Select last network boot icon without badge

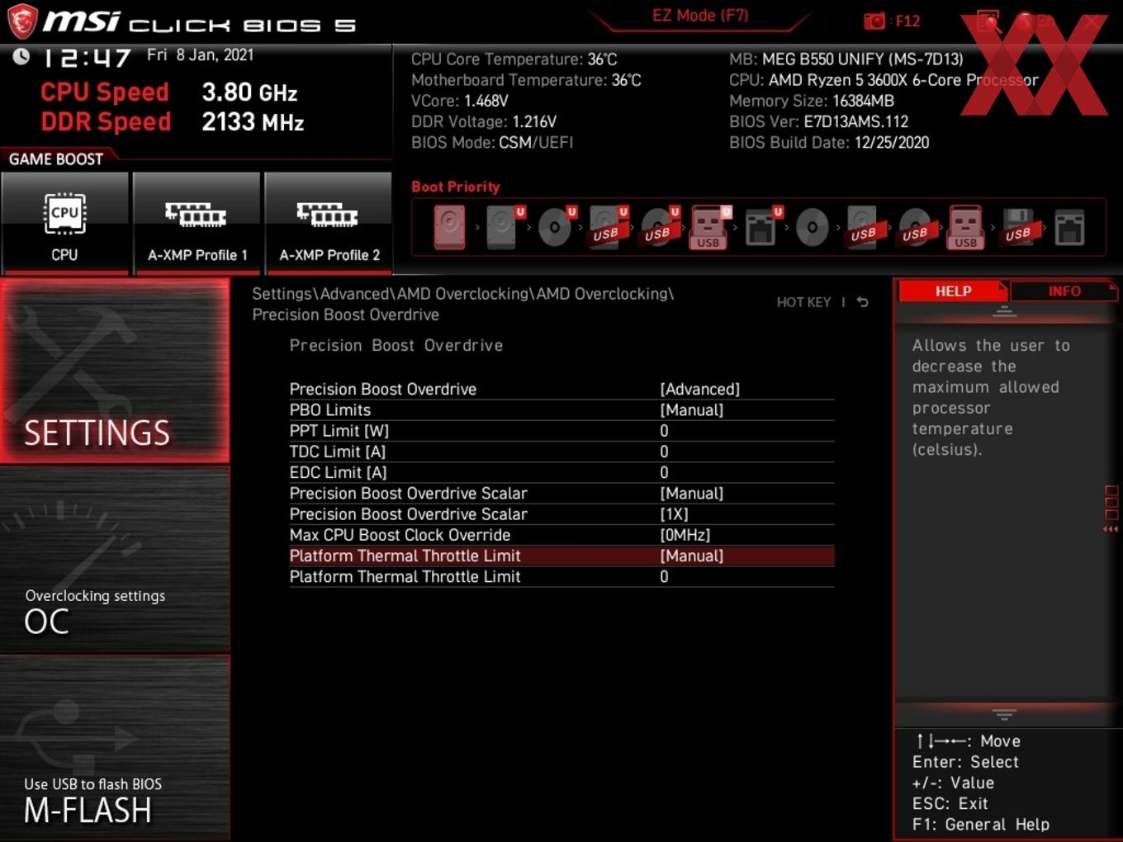(x=1069, y=227)
